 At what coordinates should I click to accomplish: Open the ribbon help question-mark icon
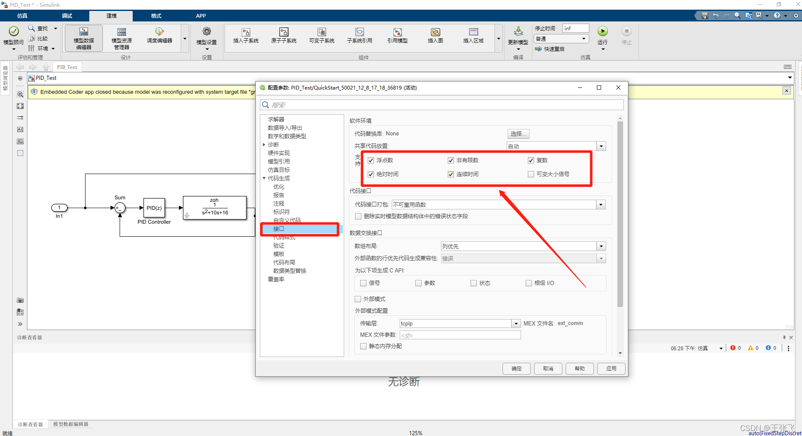(x=777, y=16)
